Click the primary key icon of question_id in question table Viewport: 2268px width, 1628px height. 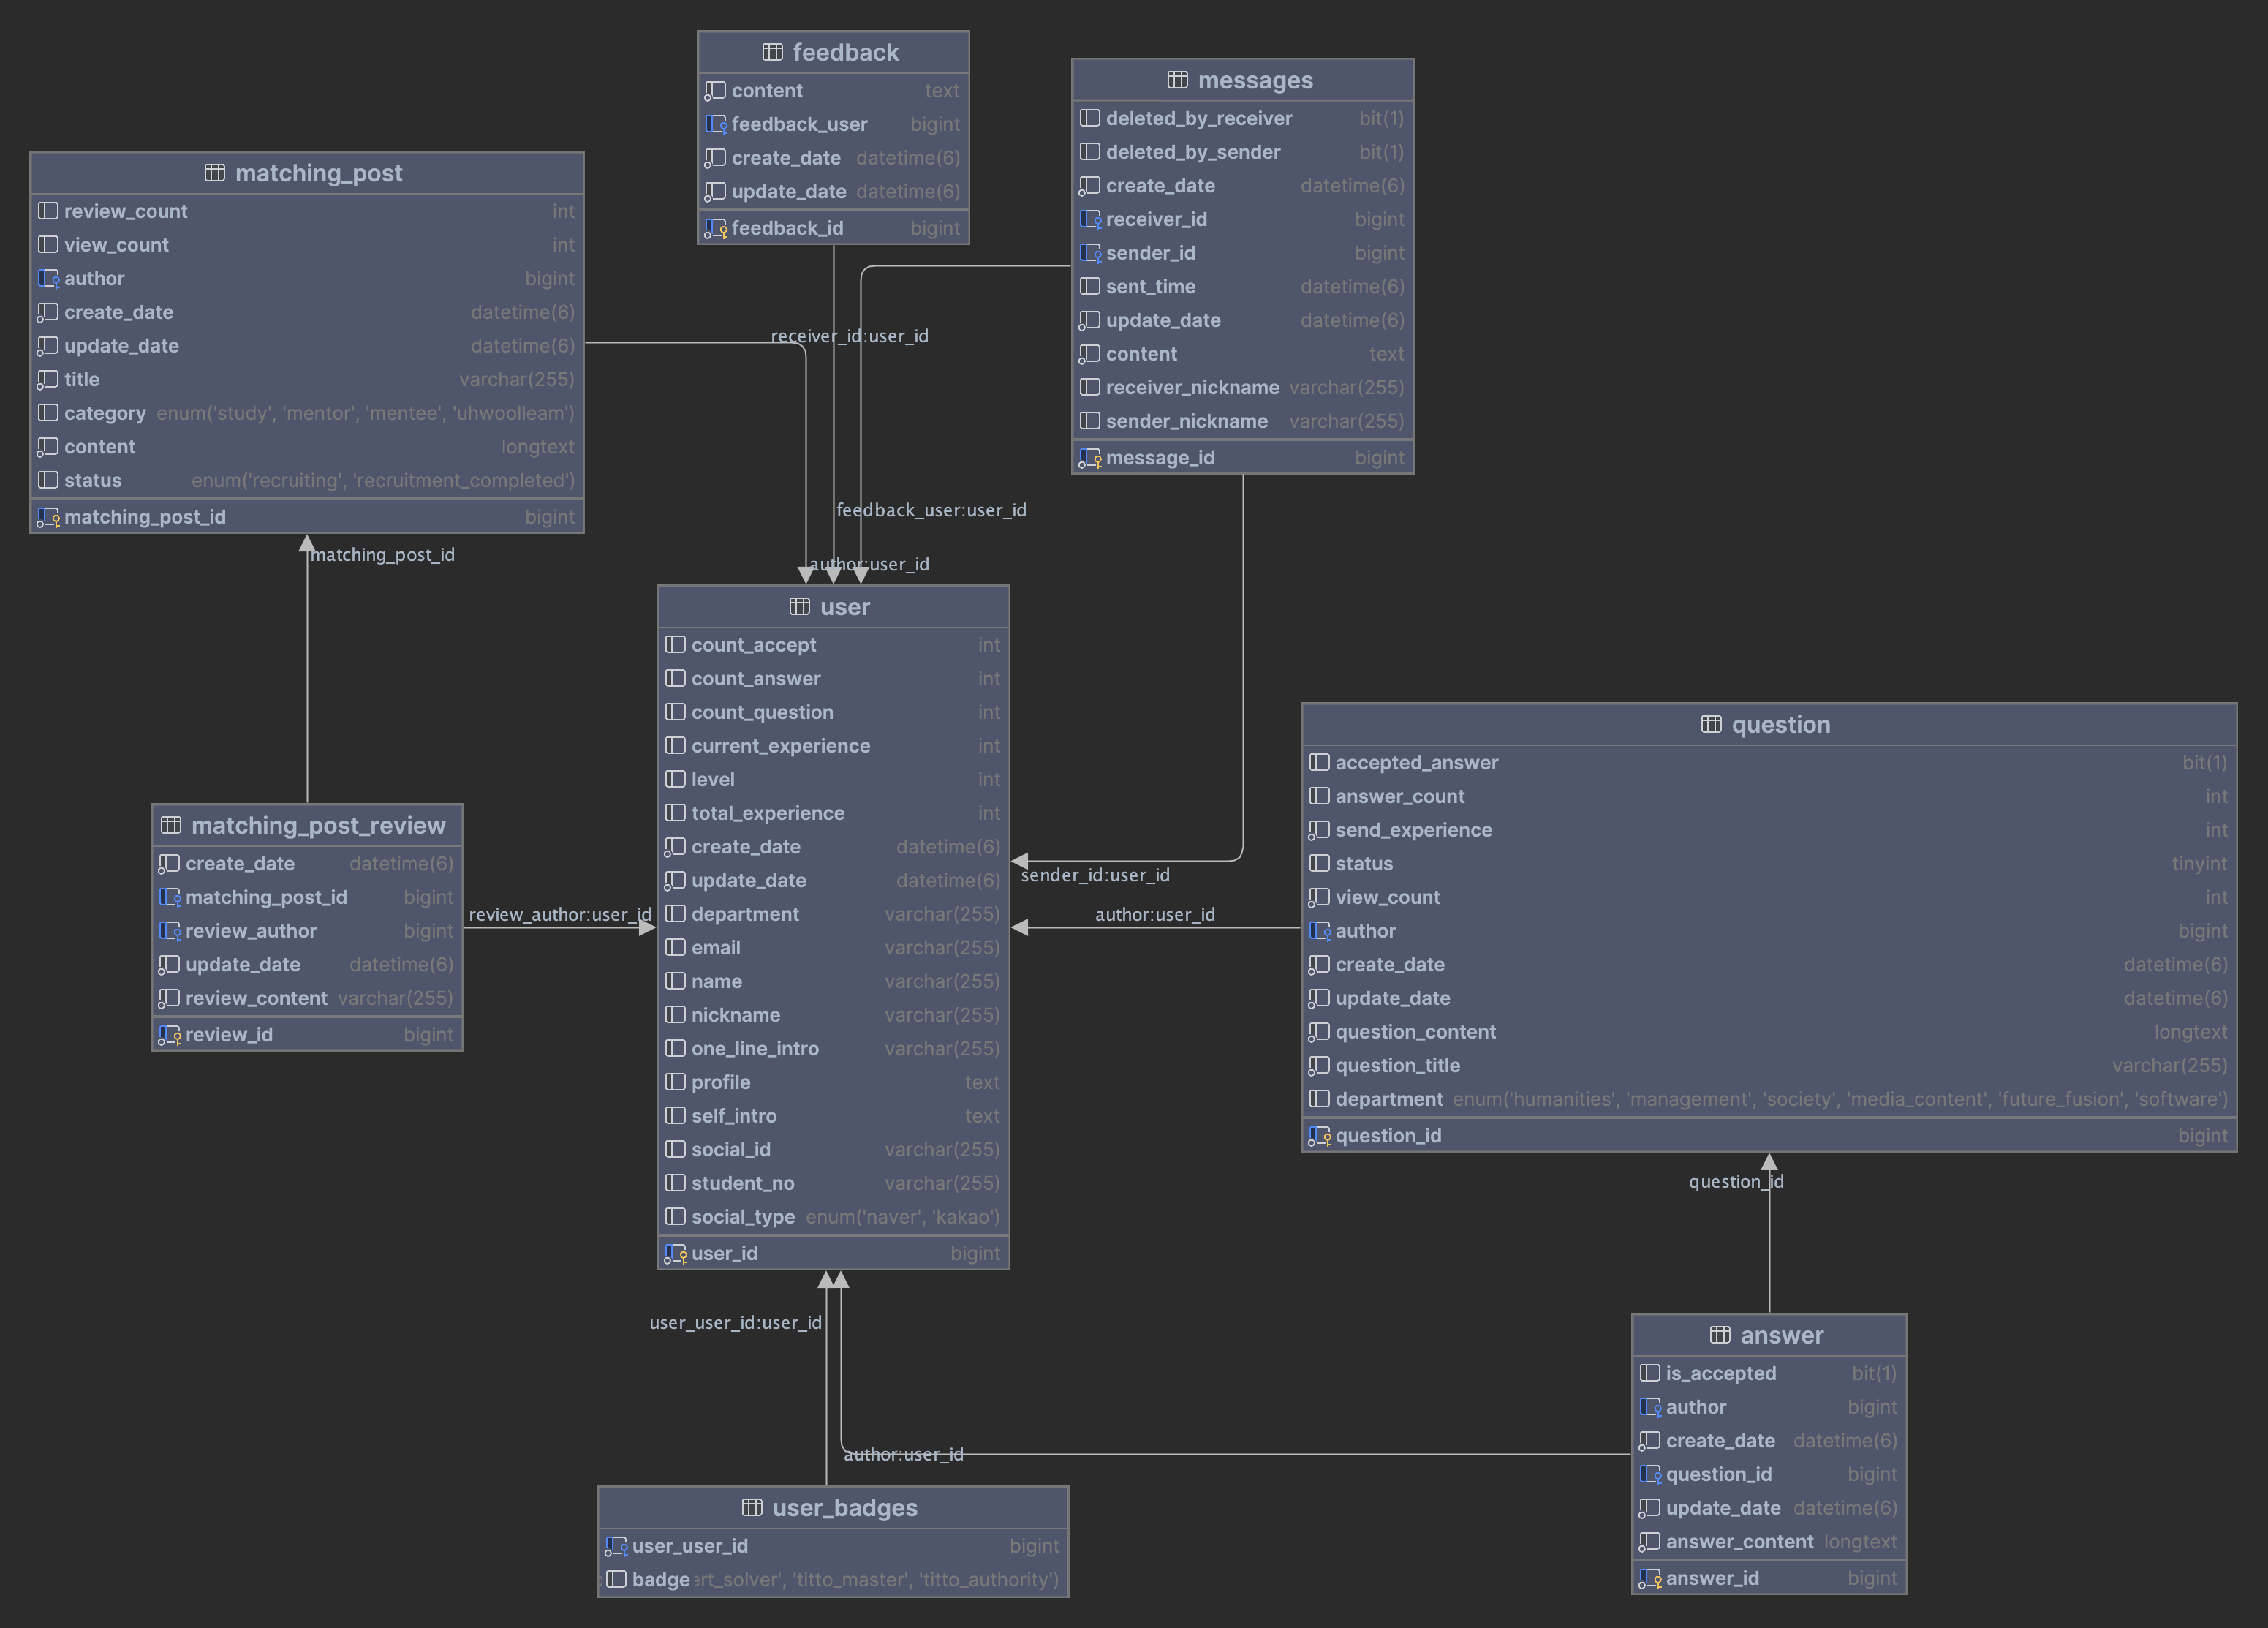click(1320, 1136)
